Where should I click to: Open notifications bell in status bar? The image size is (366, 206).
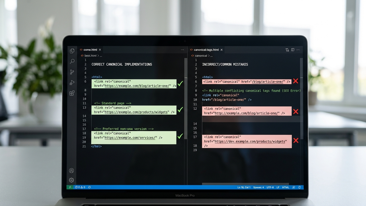(300, 187)
